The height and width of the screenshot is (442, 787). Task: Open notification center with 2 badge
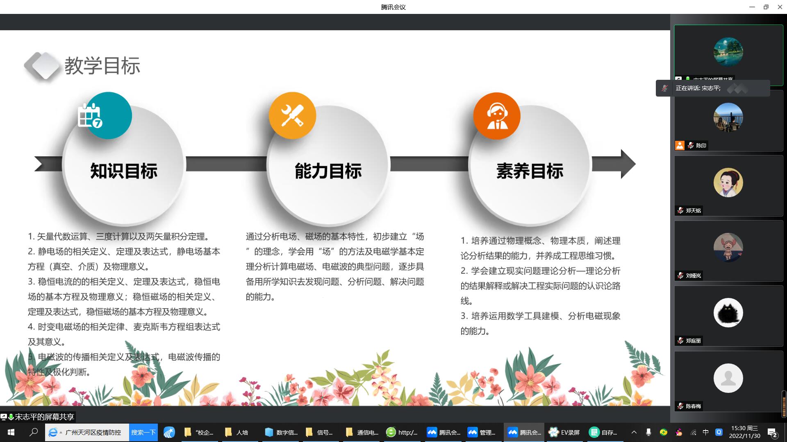pyautogui.click(x=772, y=433)
